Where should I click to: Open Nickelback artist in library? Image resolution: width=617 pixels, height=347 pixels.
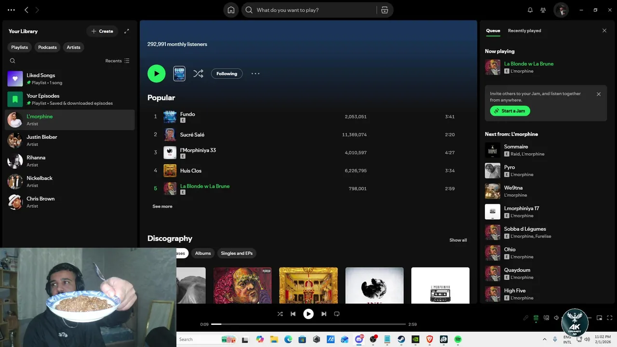tap(69, 182)
